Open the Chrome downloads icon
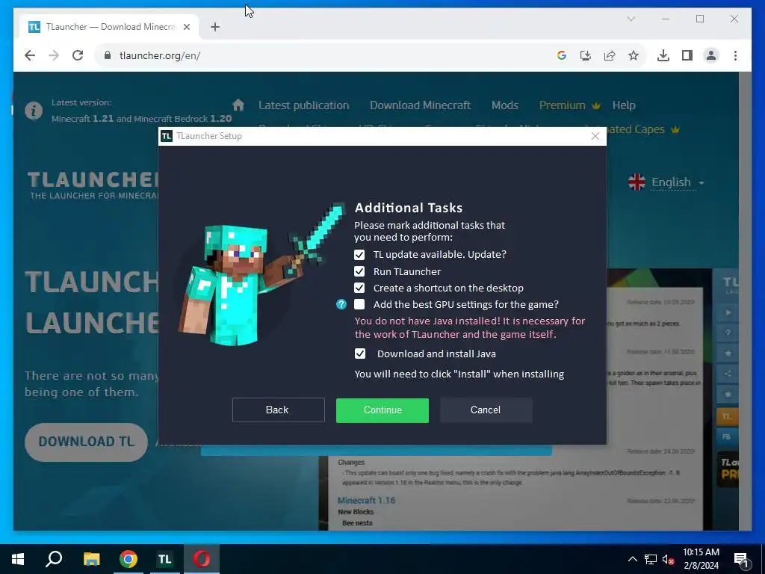 click(663, 55)
